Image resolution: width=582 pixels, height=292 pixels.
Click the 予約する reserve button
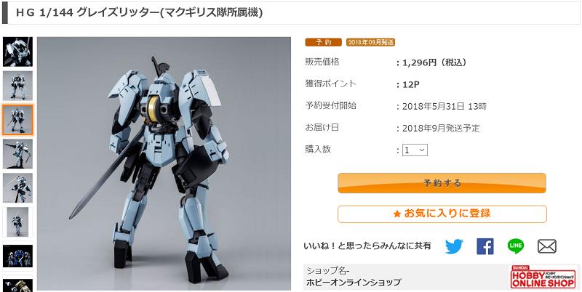click(442, 183)
